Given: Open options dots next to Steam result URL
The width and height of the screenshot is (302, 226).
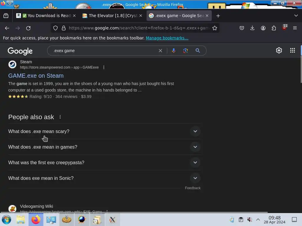Looking at the screenshot, I should click(104, 67).
